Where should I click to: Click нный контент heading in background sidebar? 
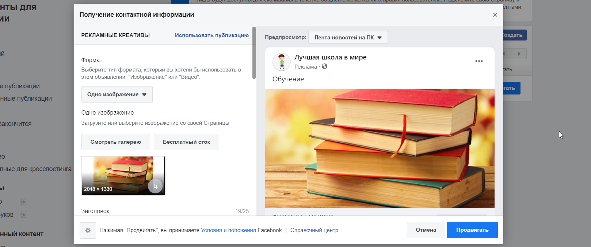pos(22,234)
